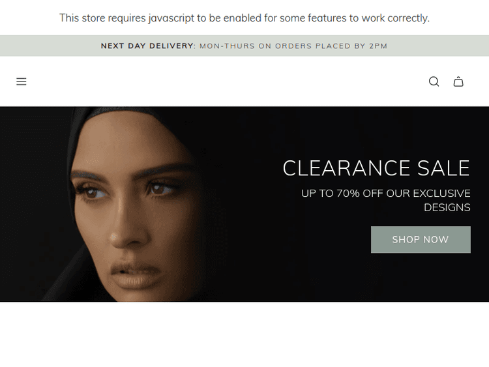Click the search magnifier icon
Screen dimensions: 489x367
pyautogui.click(x=434, y=81)
